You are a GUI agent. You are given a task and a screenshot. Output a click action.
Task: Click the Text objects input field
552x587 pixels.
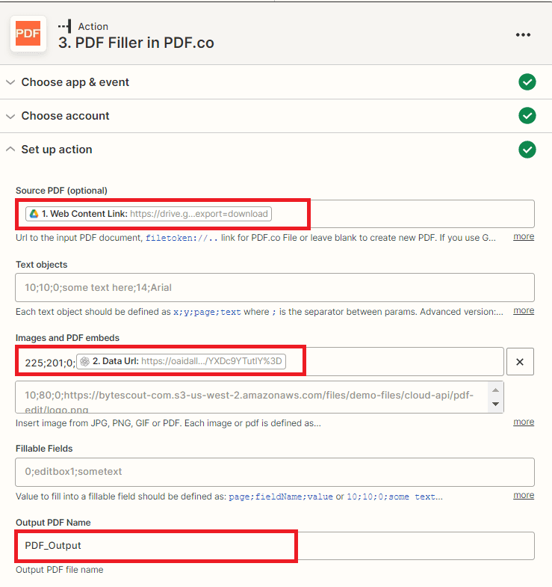pyautogui.click(x=274, y=287)
